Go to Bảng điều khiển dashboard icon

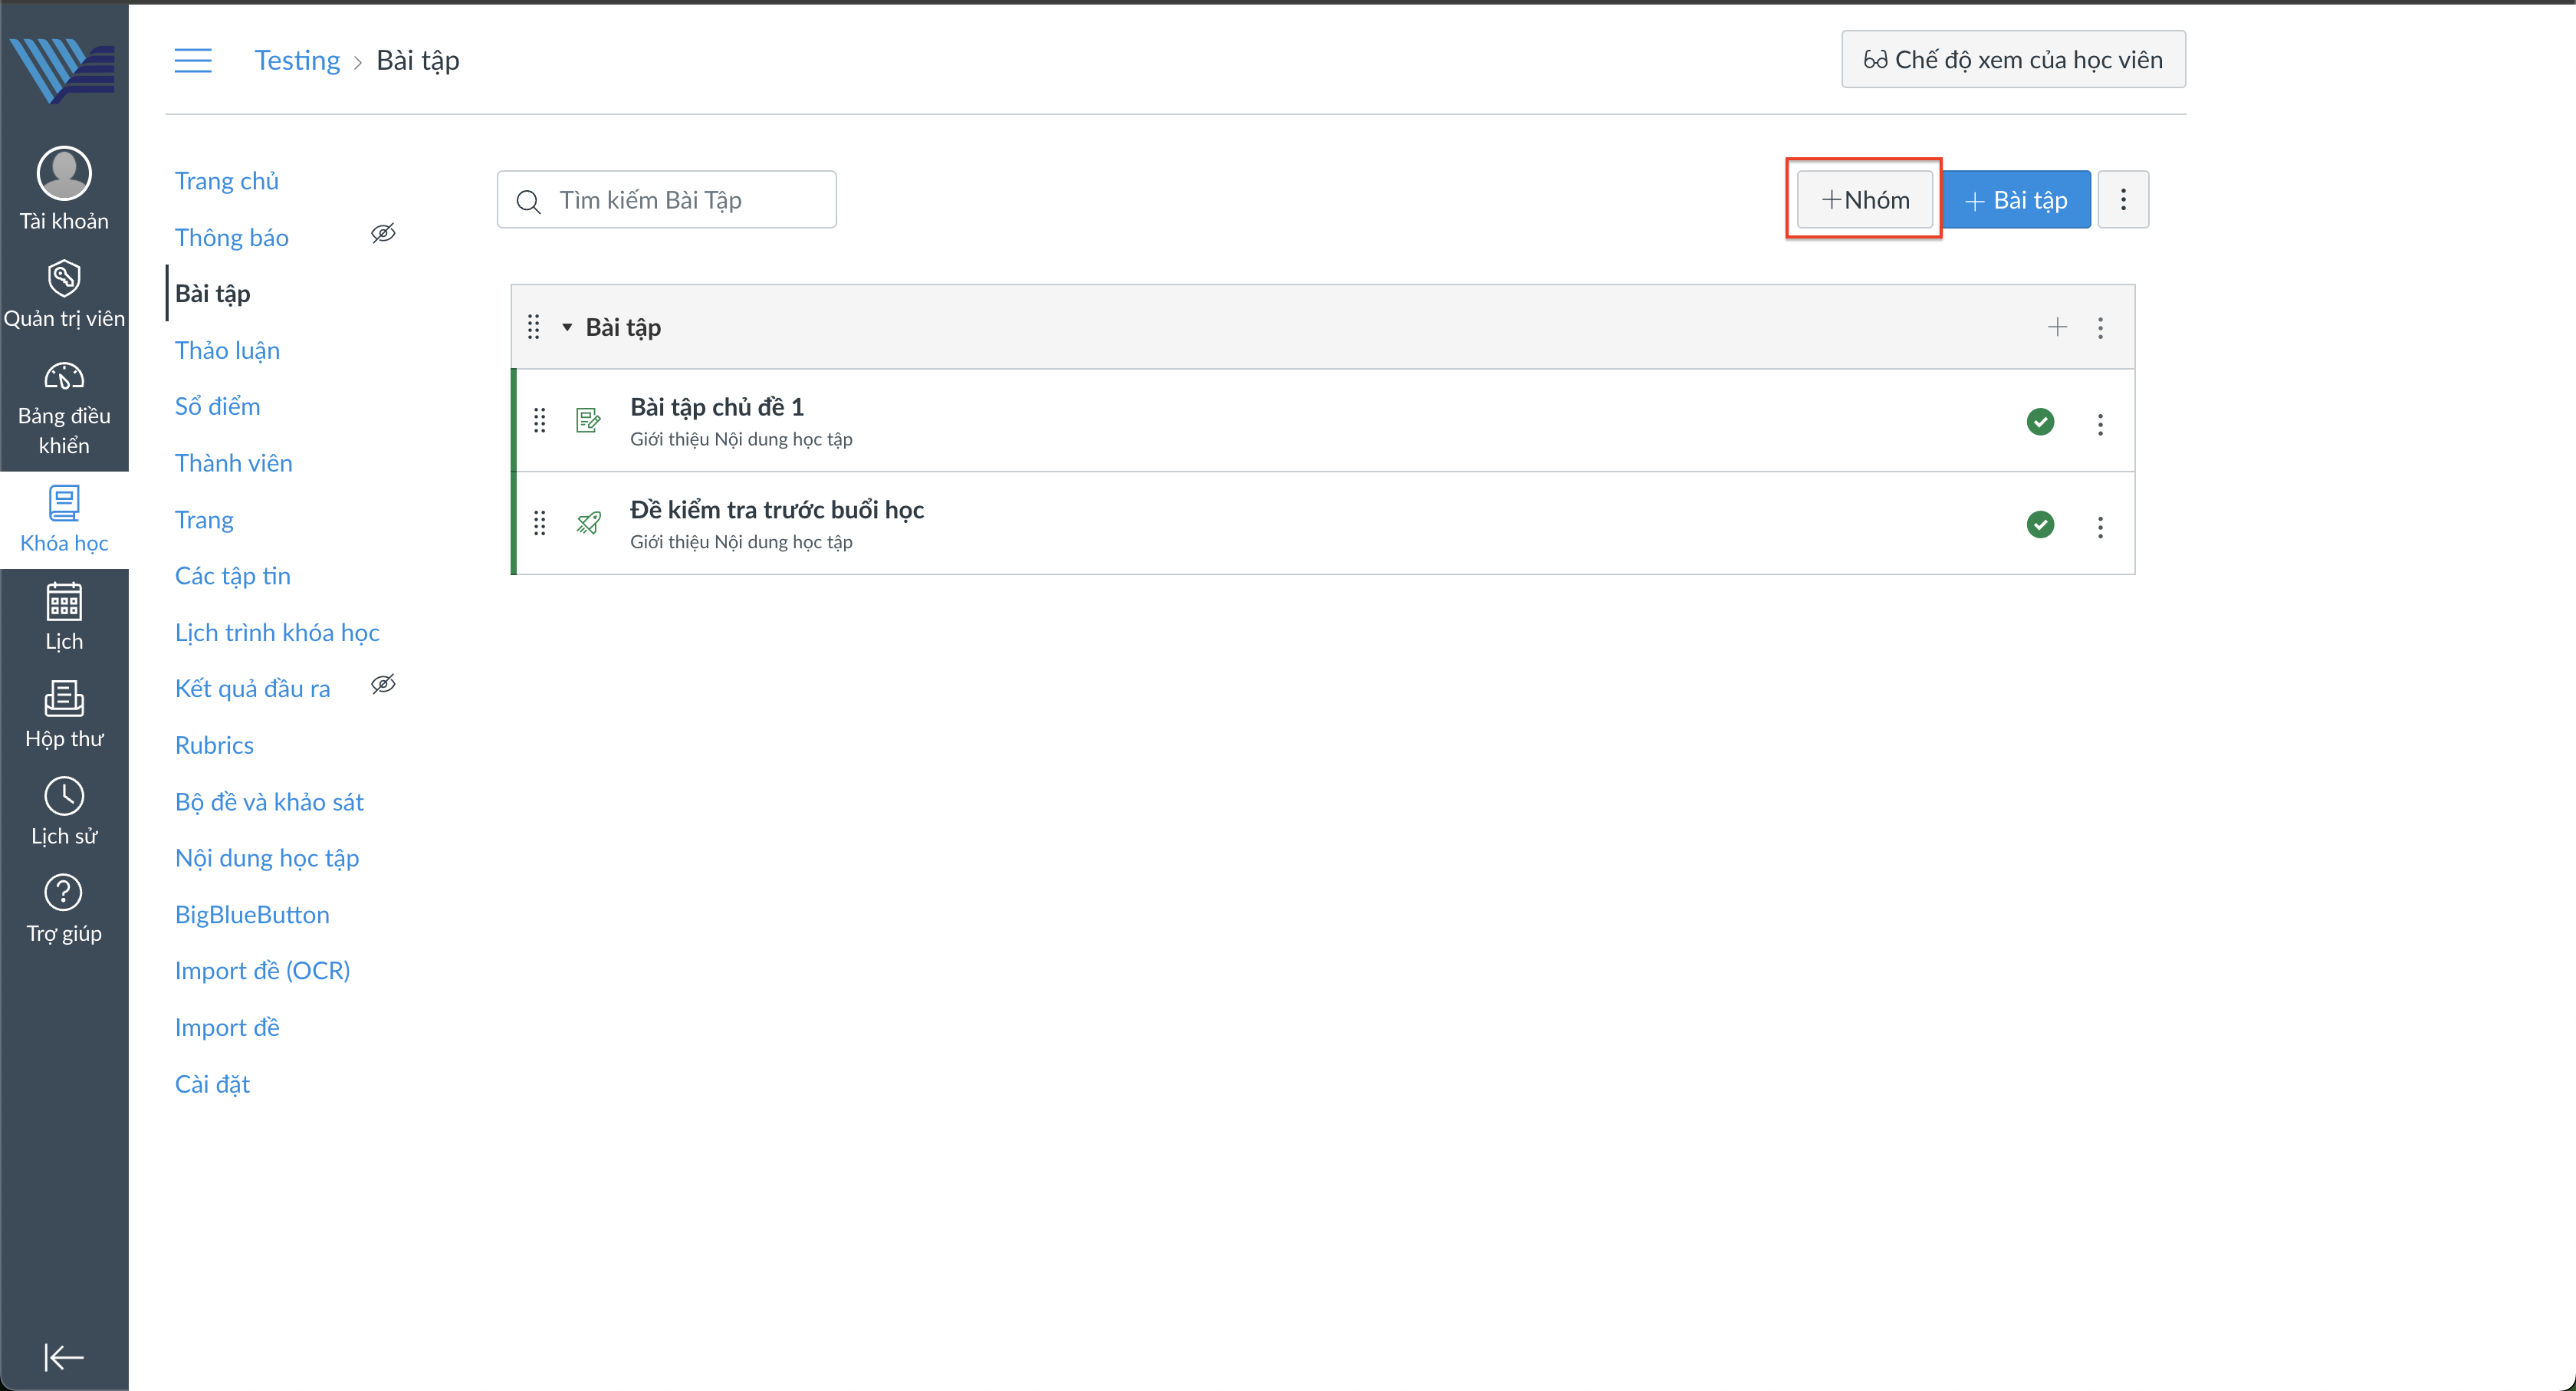tap(64, 377)
